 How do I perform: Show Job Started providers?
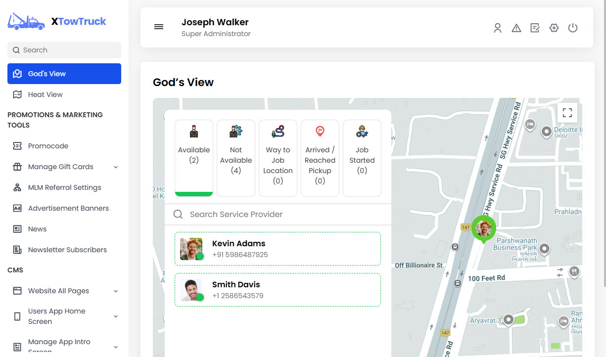click(x=362, y=157)
